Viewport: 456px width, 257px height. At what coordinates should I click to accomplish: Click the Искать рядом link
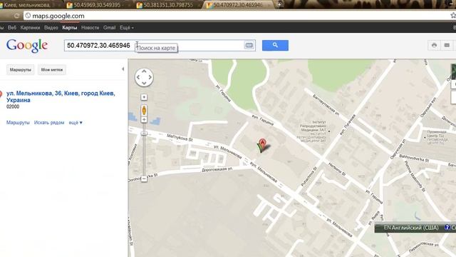pyautogui.click(x=49, y=123)
